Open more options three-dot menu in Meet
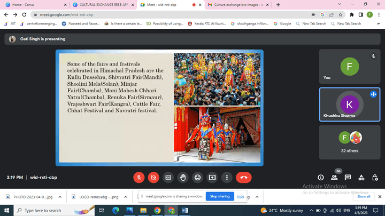 (227, 177)
